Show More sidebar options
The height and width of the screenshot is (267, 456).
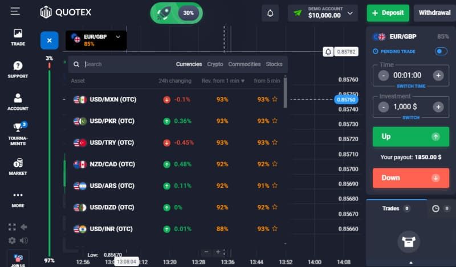18,200
